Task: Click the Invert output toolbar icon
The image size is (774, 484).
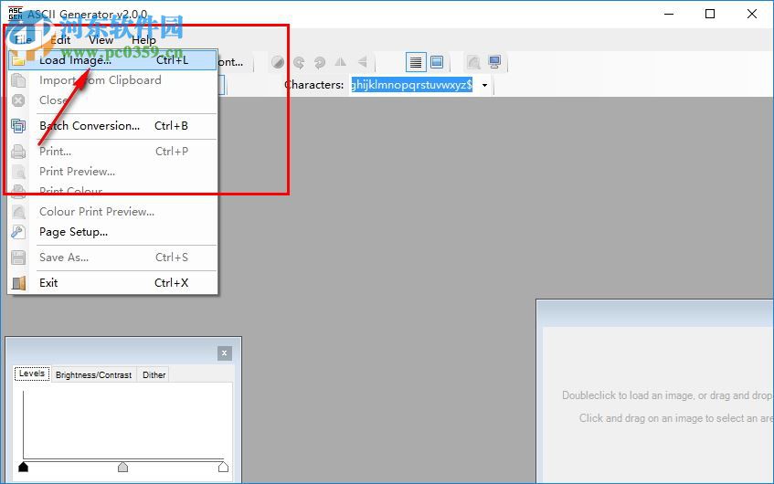Action: pos(278,62)
